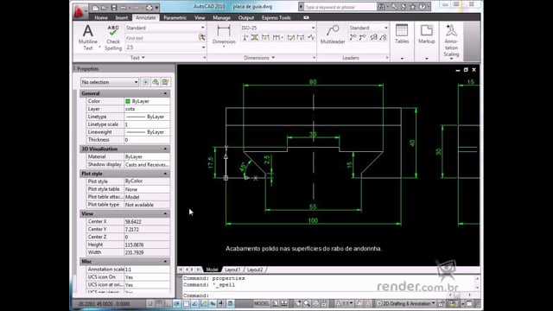This screenshot has height=311, width=553.
Task: Click the Pan icon in status bar
Action: [x=298, y=303]
